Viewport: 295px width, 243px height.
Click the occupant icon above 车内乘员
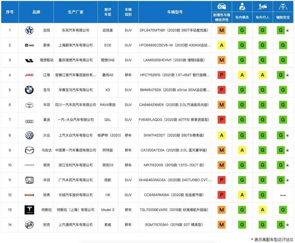click(x=241, y=8)
